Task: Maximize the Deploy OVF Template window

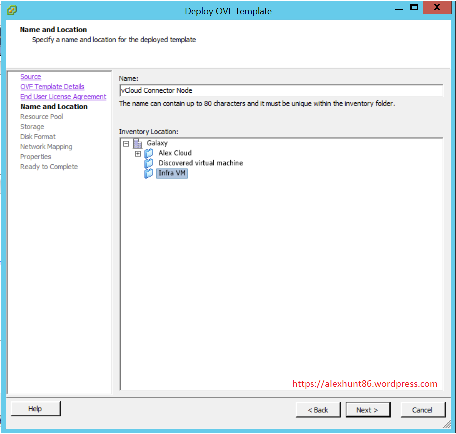Action: click(x=414, y=8)
